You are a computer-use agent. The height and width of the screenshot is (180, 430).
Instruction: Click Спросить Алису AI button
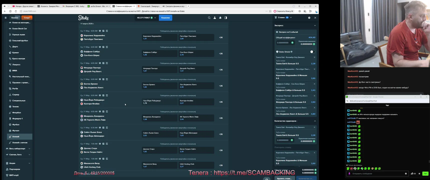tap(283, 11)
